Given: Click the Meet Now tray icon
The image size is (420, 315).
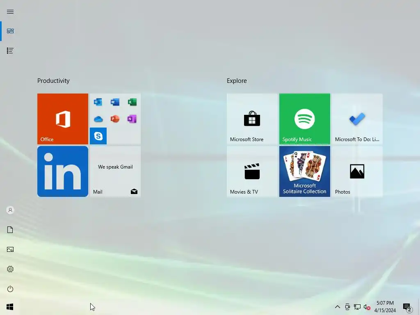Looking at the screenshot, I should [x=347, y=307].
